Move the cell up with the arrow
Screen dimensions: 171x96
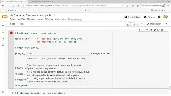(x=139, y=30)
